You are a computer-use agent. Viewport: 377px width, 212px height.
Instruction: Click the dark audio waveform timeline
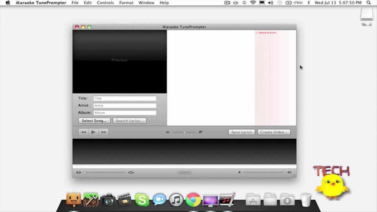click(184, 151)
